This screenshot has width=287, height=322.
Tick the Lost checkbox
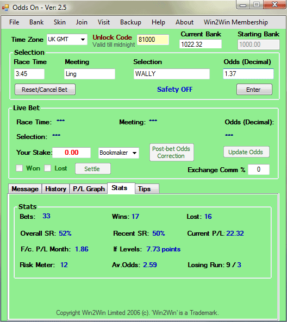point(47,168)
